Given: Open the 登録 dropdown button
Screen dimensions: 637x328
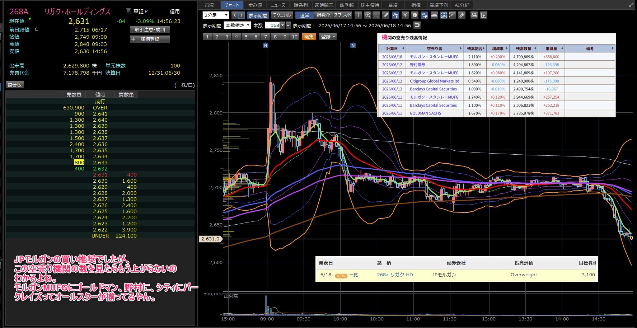Looking at the screenshot, I should pos(328,37).
